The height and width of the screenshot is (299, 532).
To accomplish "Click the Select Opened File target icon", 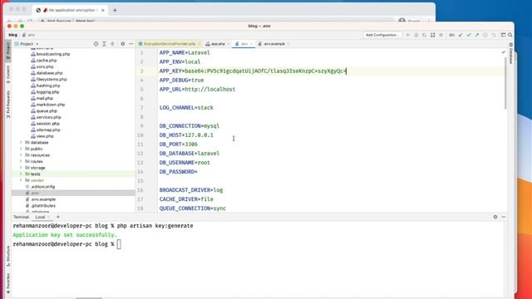I will (96, 44).
